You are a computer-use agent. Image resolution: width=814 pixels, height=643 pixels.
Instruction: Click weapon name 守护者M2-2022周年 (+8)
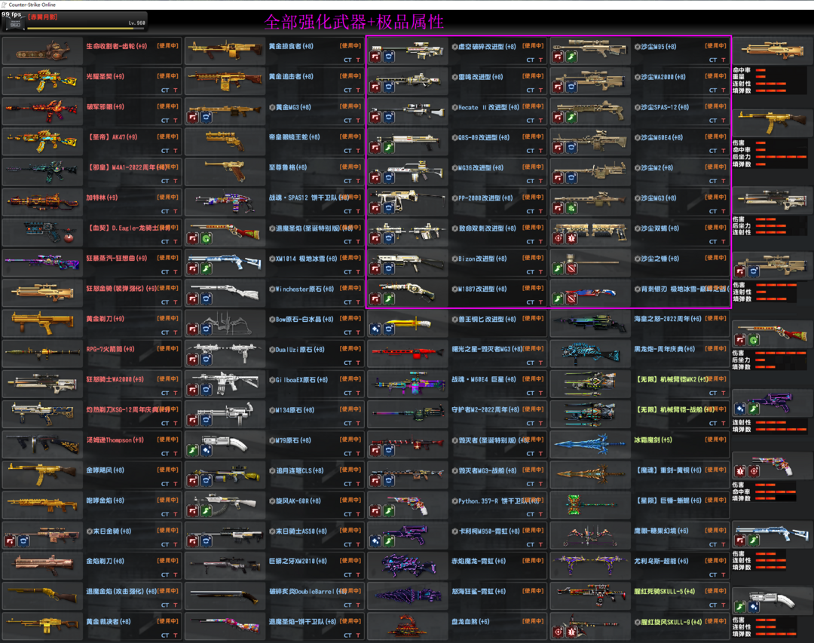(x=485, y=409)
